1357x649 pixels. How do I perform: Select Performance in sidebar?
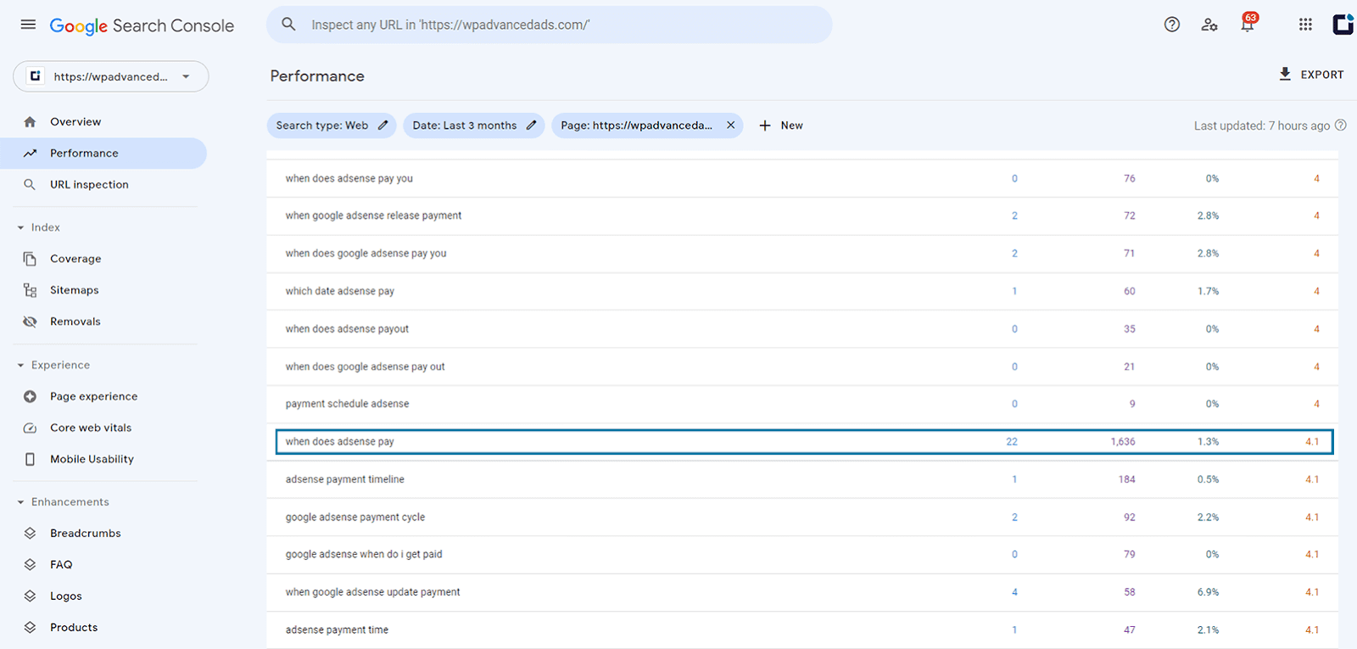click(103, 154)
